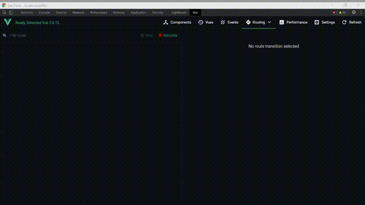Minimize the DevTools window

[332, 5]
